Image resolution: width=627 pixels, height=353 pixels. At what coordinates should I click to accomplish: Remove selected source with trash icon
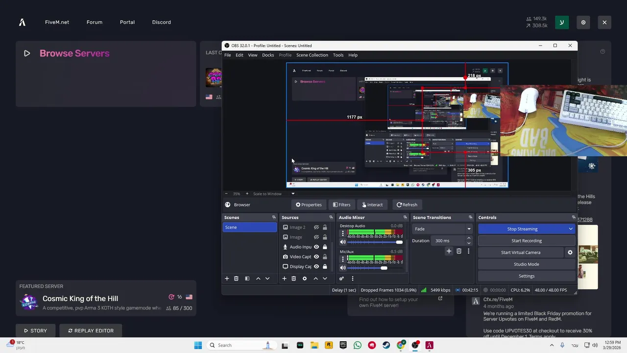[x=293, y=278]
